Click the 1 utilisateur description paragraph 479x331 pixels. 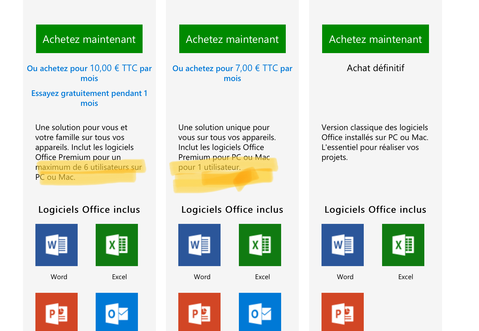pos(227,147)
